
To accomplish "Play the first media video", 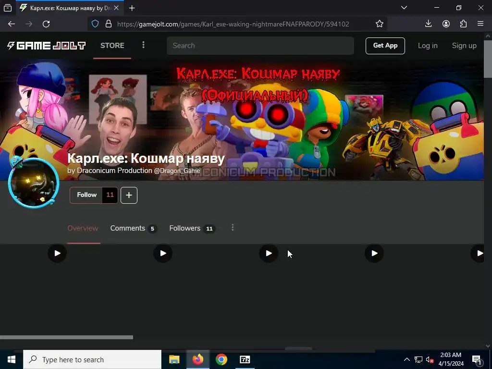I will pos(57,253).
